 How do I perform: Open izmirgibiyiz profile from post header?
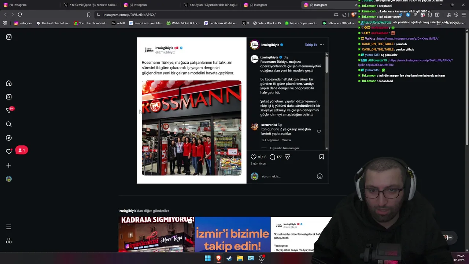pos(270,45)
